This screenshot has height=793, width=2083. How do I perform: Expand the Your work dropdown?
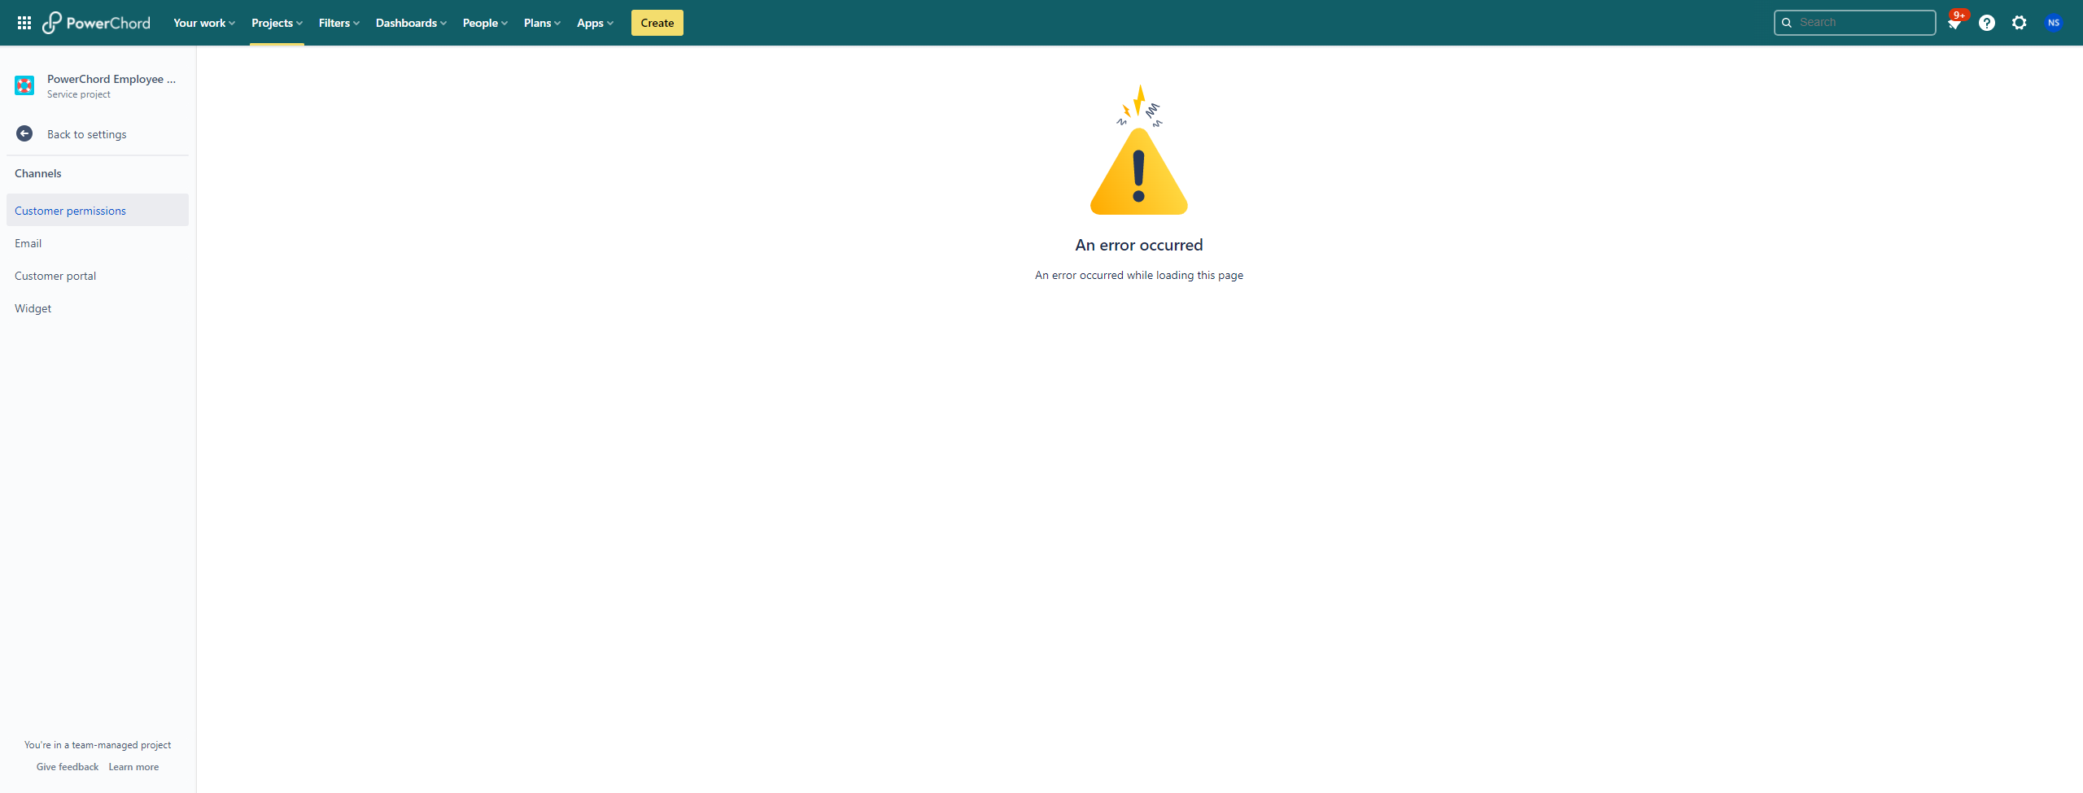click(204, 23)
